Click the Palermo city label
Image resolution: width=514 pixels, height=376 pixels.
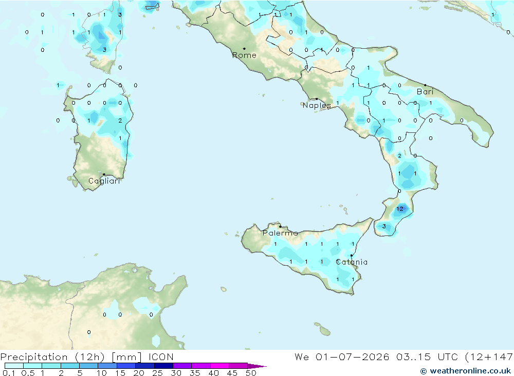280,233
